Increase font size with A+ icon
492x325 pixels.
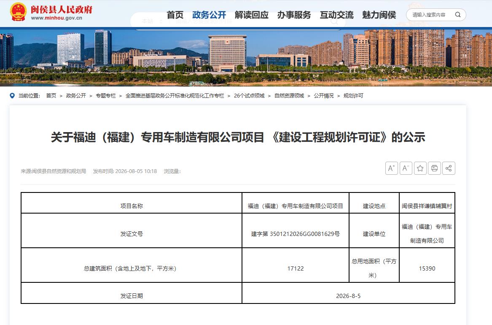coord(391,168)
